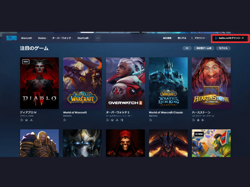Expand the StarCraft nav dropdown

coord(84,38)
